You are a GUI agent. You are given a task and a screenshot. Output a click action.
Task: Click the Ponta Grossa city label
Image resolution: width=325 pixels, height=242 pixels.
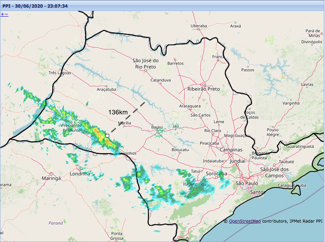117,236
